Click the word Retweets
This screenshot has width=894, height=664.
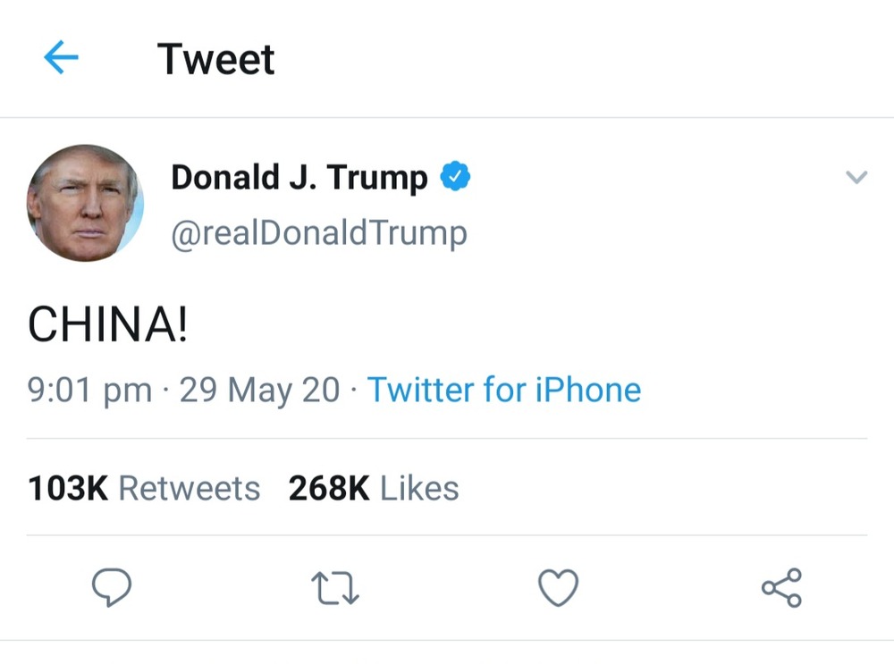(x=190, y=489)
